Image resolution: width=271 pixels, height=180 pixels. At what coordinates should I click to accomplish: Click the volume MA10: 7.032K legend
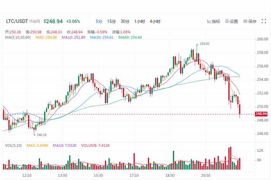click(65, 145)
